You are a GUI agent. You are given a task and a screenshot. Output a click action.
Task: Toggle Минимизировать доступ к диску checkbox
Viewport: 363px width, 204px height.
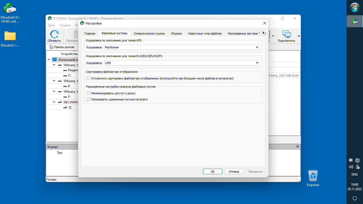[88, 93]
